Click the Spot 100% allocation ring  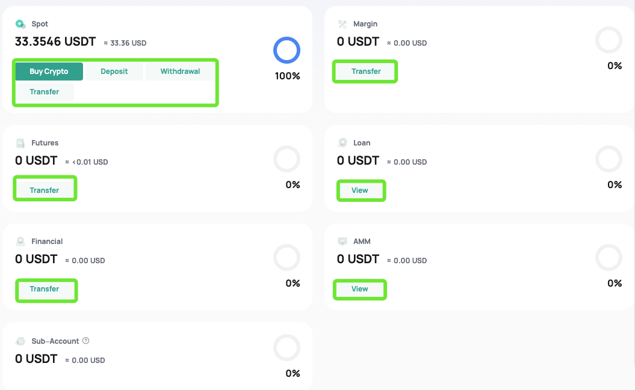[x=287, y=50]
